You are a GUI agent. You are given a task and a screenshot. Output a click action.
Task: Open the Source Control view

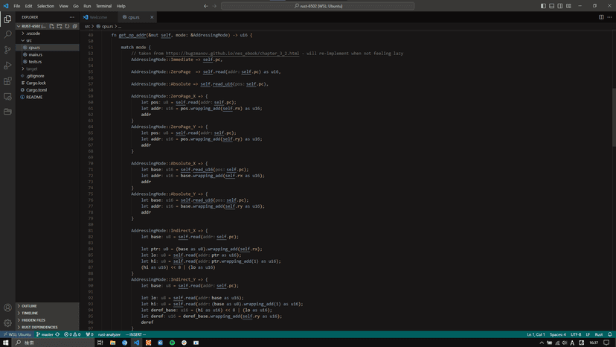click(7, 50)
